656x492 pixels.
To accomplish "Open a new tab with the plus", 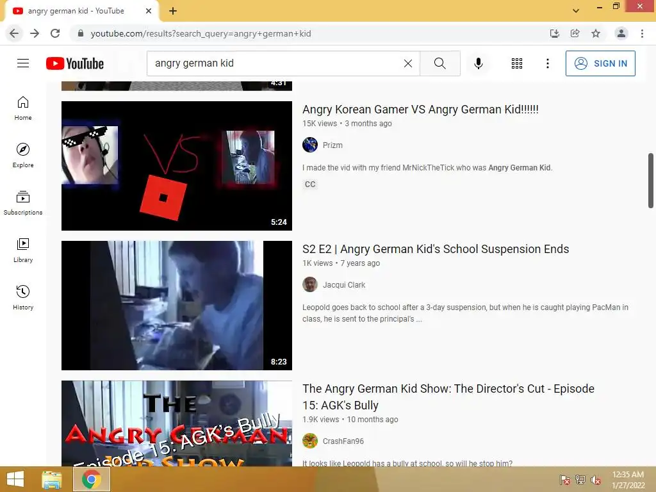I will pos(173,11).
